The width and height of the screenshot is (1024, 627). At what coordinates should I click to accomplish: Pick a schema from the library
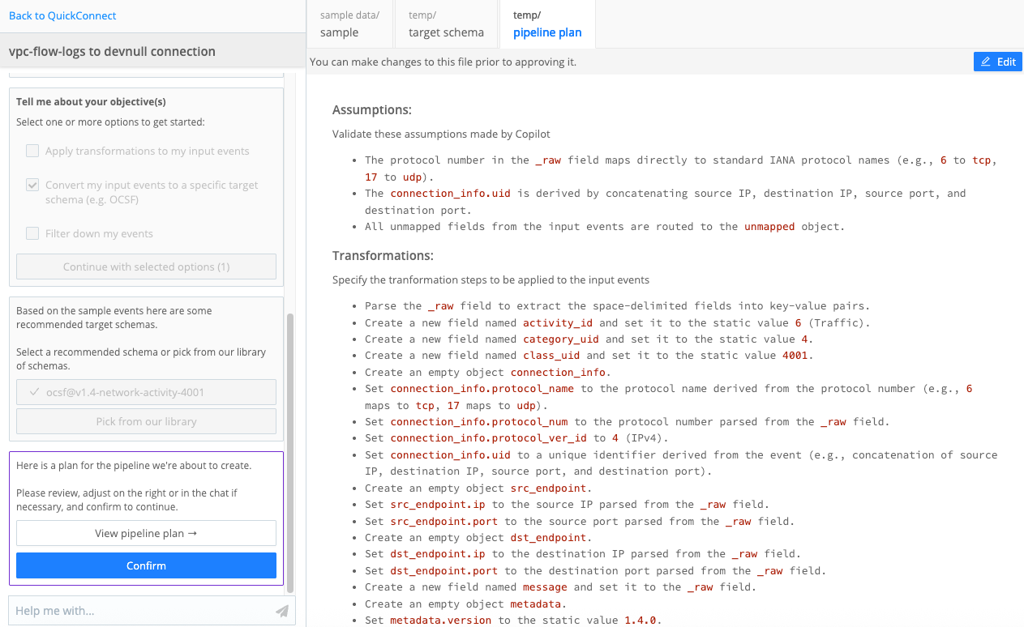point(146,421)
